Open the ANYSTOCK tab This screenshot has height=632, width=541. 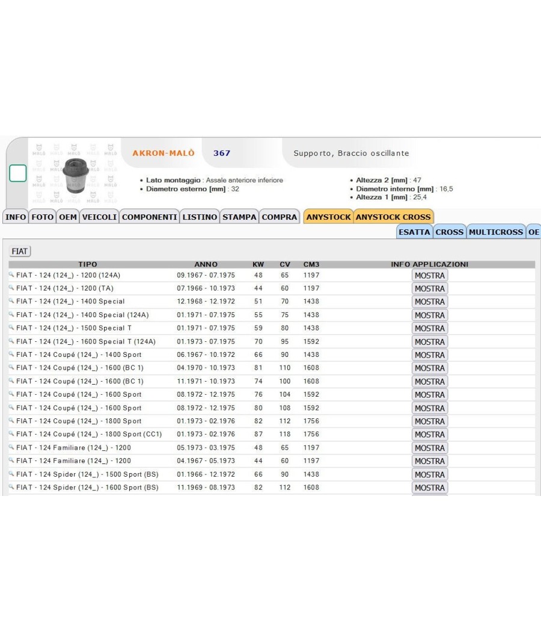(328, 217)
